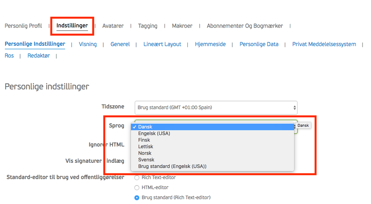Open Abonnementer Og Bogmærker tab
Viewport: 371px width, 204px height.
click(245, 26)
